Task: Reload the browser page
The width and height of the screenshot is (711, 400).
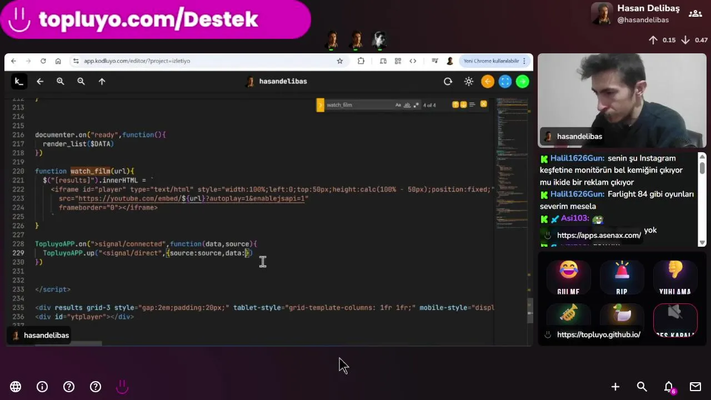Action: [x=43, y=61]
